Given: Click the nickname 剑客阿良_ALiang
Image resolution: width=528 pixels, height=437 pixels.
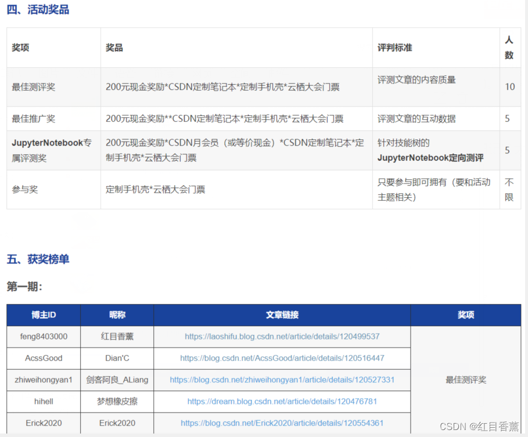Looking at the screenshot, I should click(x=117, y=380).
